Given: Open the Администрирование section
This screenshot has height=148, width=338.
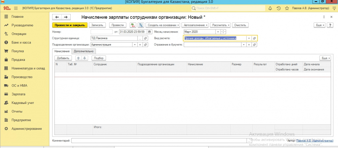Looking at the screenshot, I should (27, 129).
